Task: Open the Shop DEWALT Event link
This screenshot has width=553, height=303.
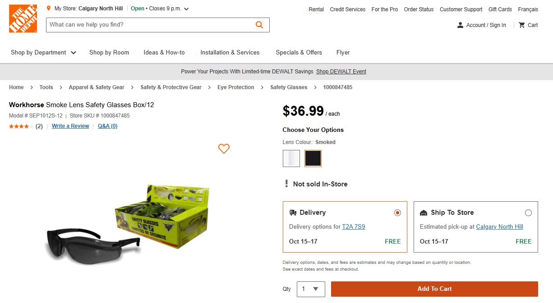Action: click(341, 71)
